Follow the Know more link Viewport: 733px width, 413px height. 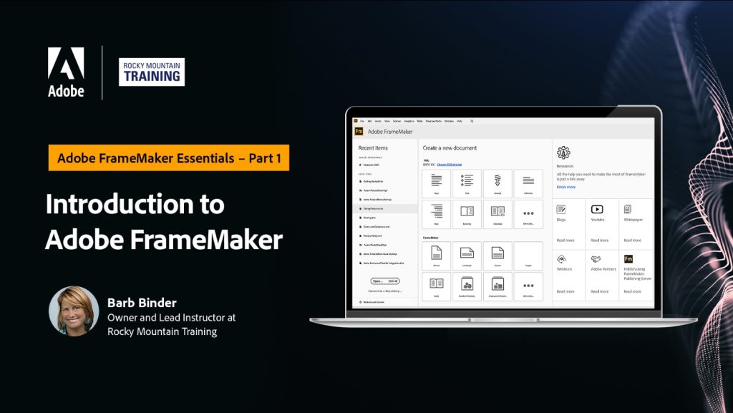(x=565, y=187)
